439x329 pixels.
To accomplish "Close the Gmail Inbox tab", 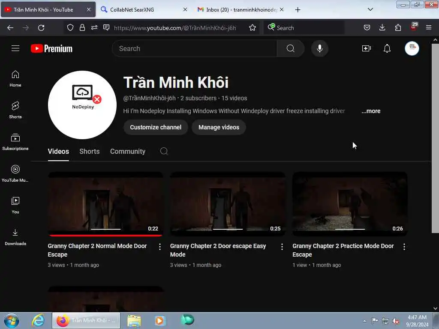I will [x=282, y=9].
